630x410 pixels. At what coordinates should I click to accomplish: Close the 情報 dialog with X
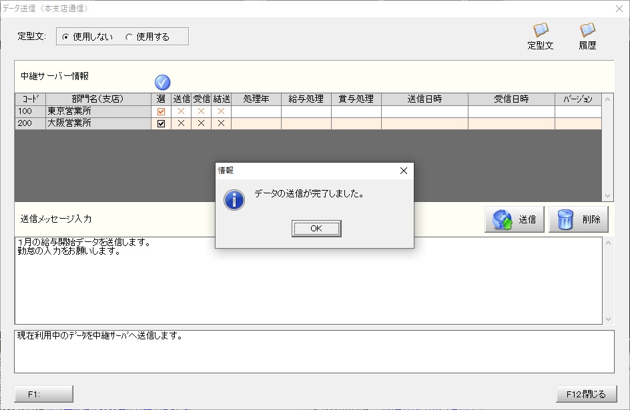tap(404, 171)
